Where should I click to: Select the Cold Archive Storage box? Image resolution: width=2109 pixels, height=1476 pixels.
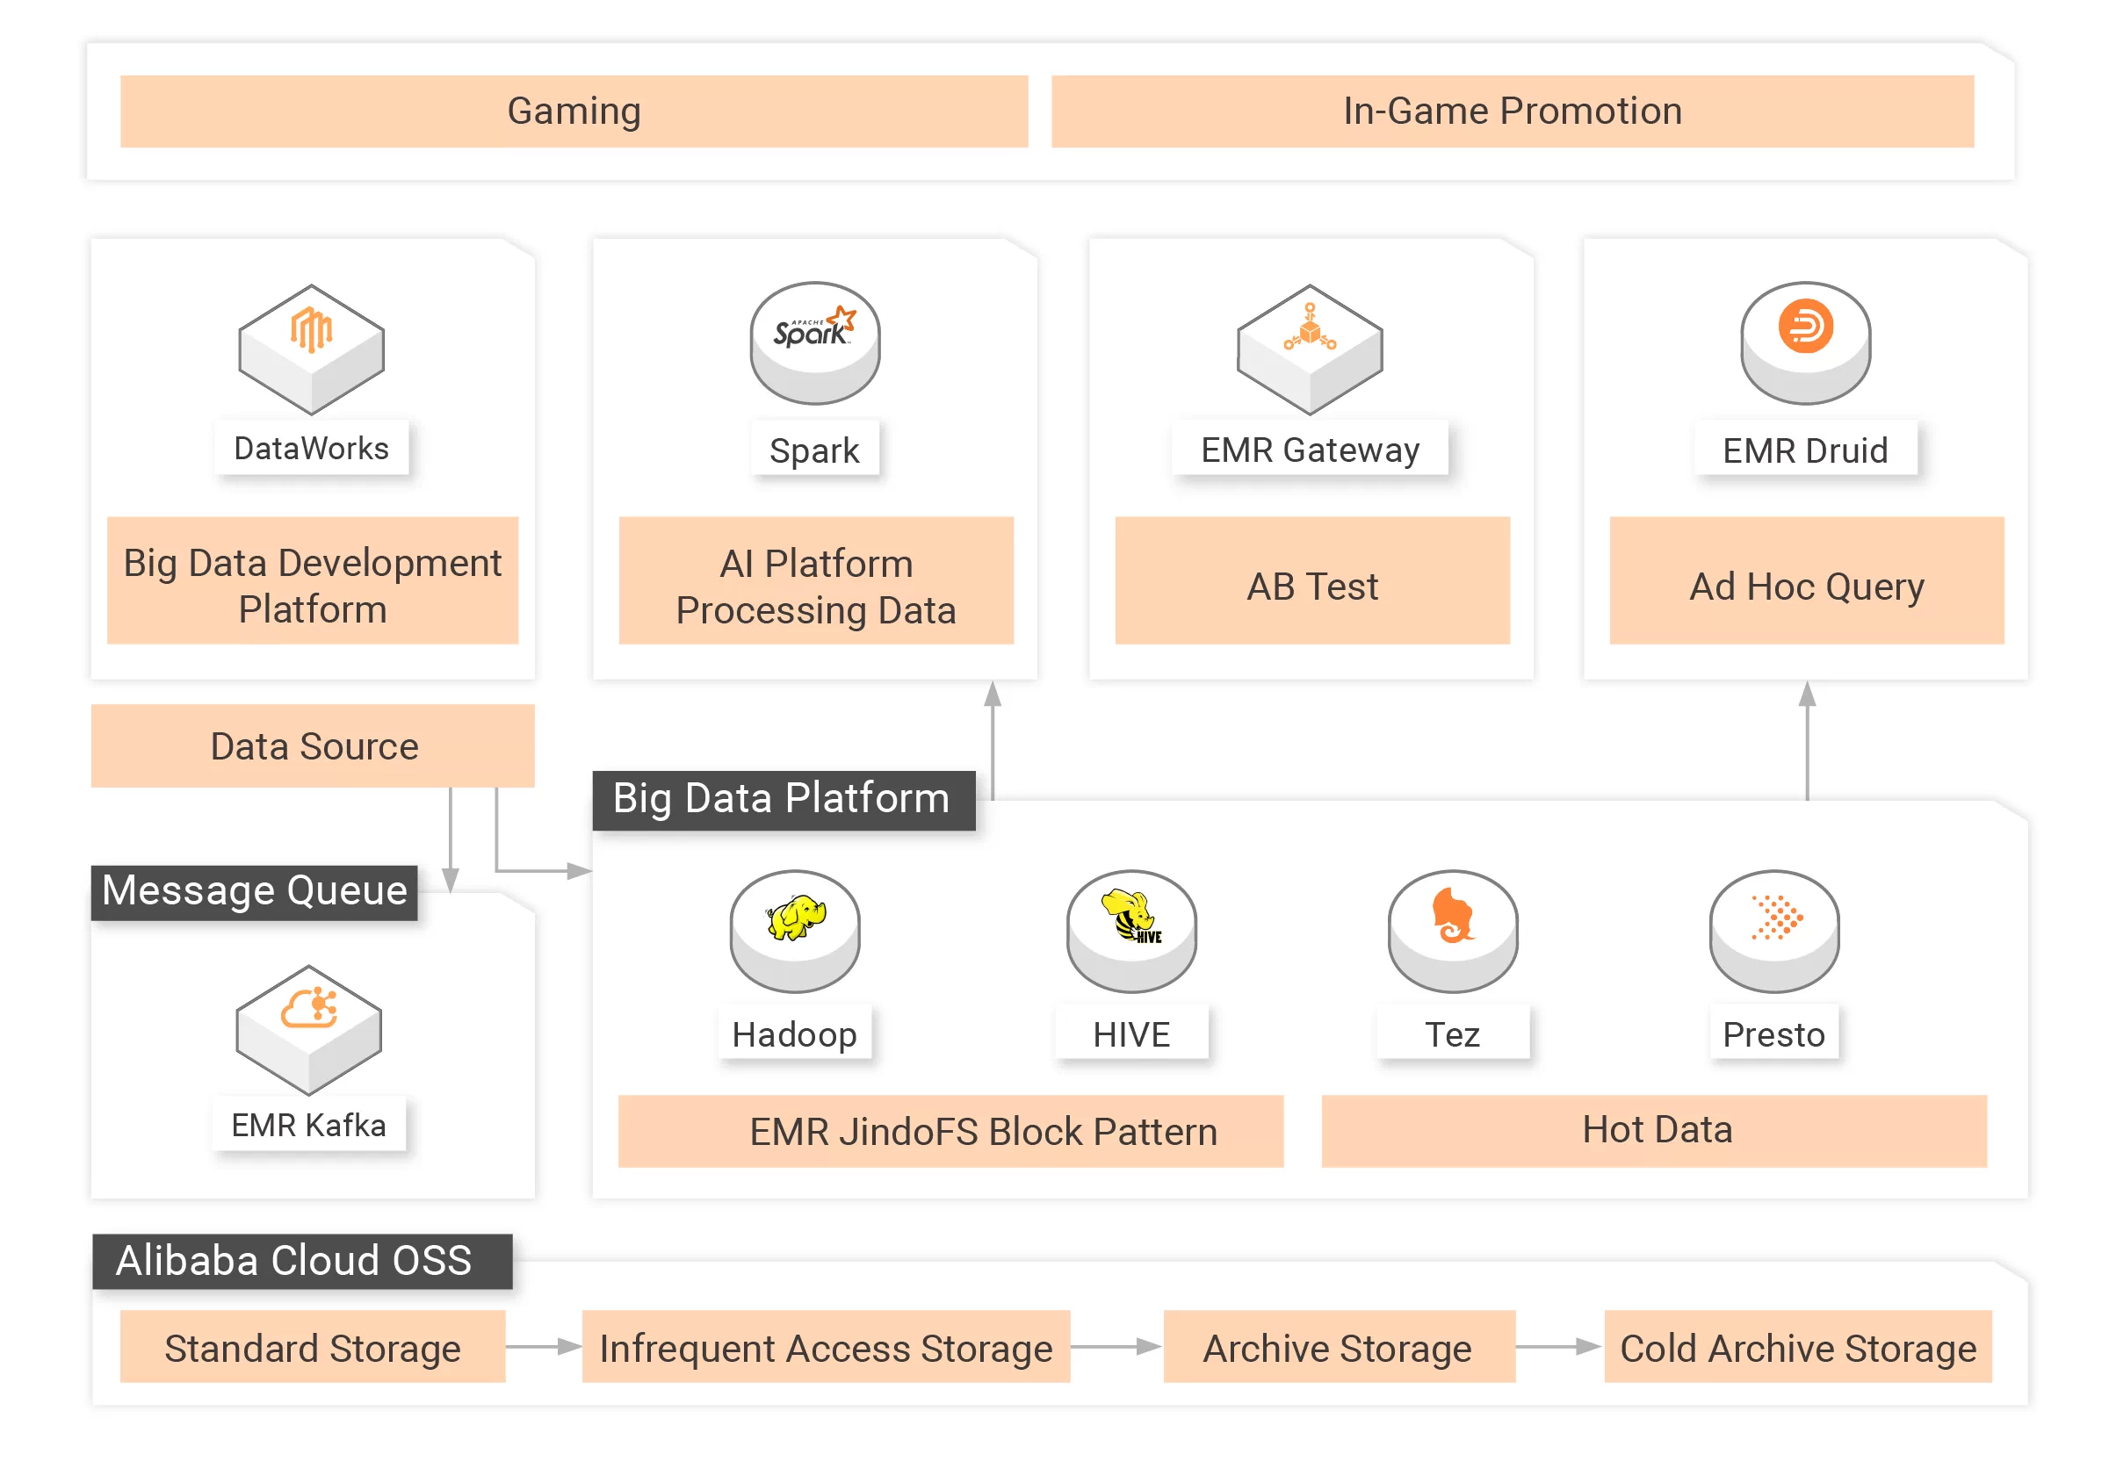pos(1796,1347)
